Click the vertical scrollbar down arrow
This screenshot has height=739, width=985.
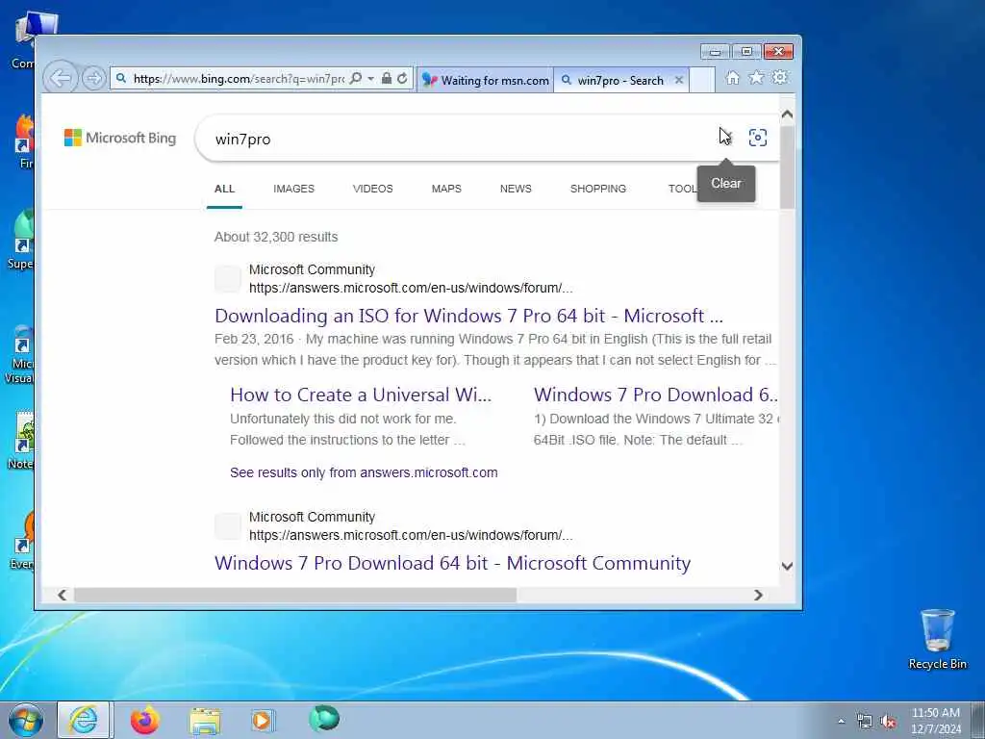pyautogui.click(x=787, y=566)
